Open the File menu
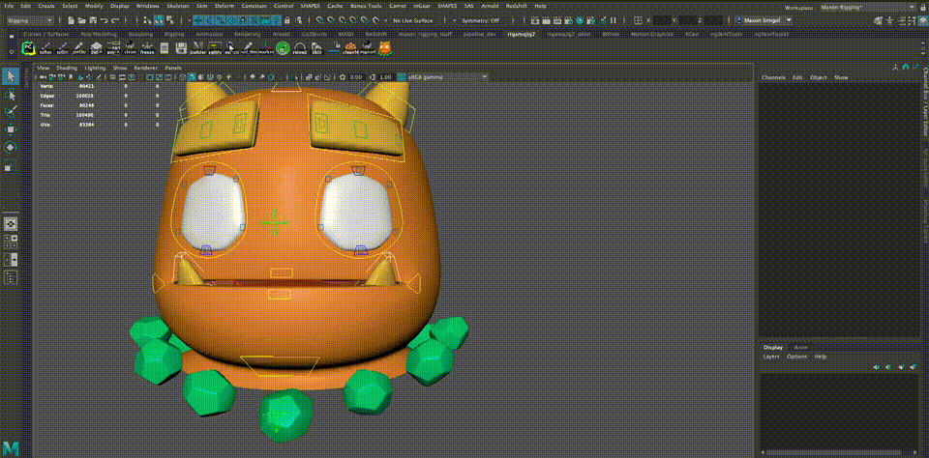This screenshot has width=929, height=458. (x=9, y=6)
